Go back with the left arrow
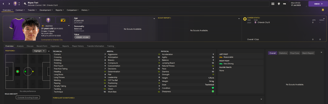Viewport: 328px width, 104px height. [x=4, y=4]
